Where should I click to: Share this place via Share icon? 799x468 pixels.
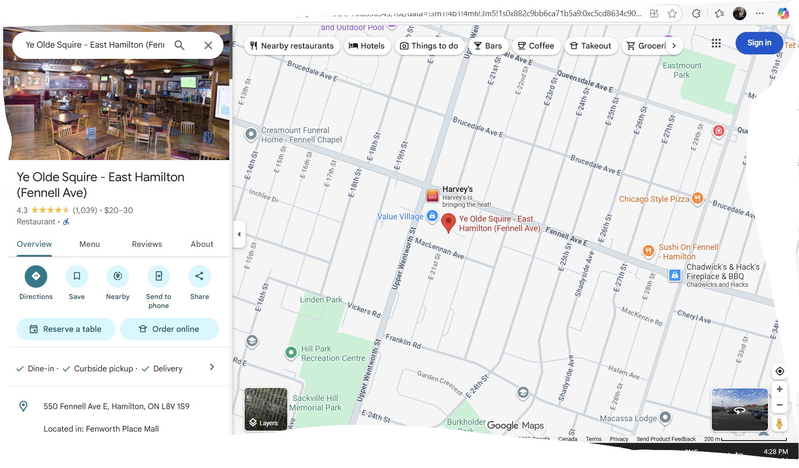click(x=199, y=276)
